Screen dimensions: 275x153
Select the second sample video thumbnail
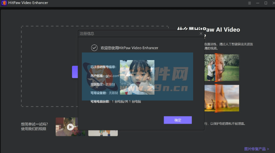coord(103,133)
